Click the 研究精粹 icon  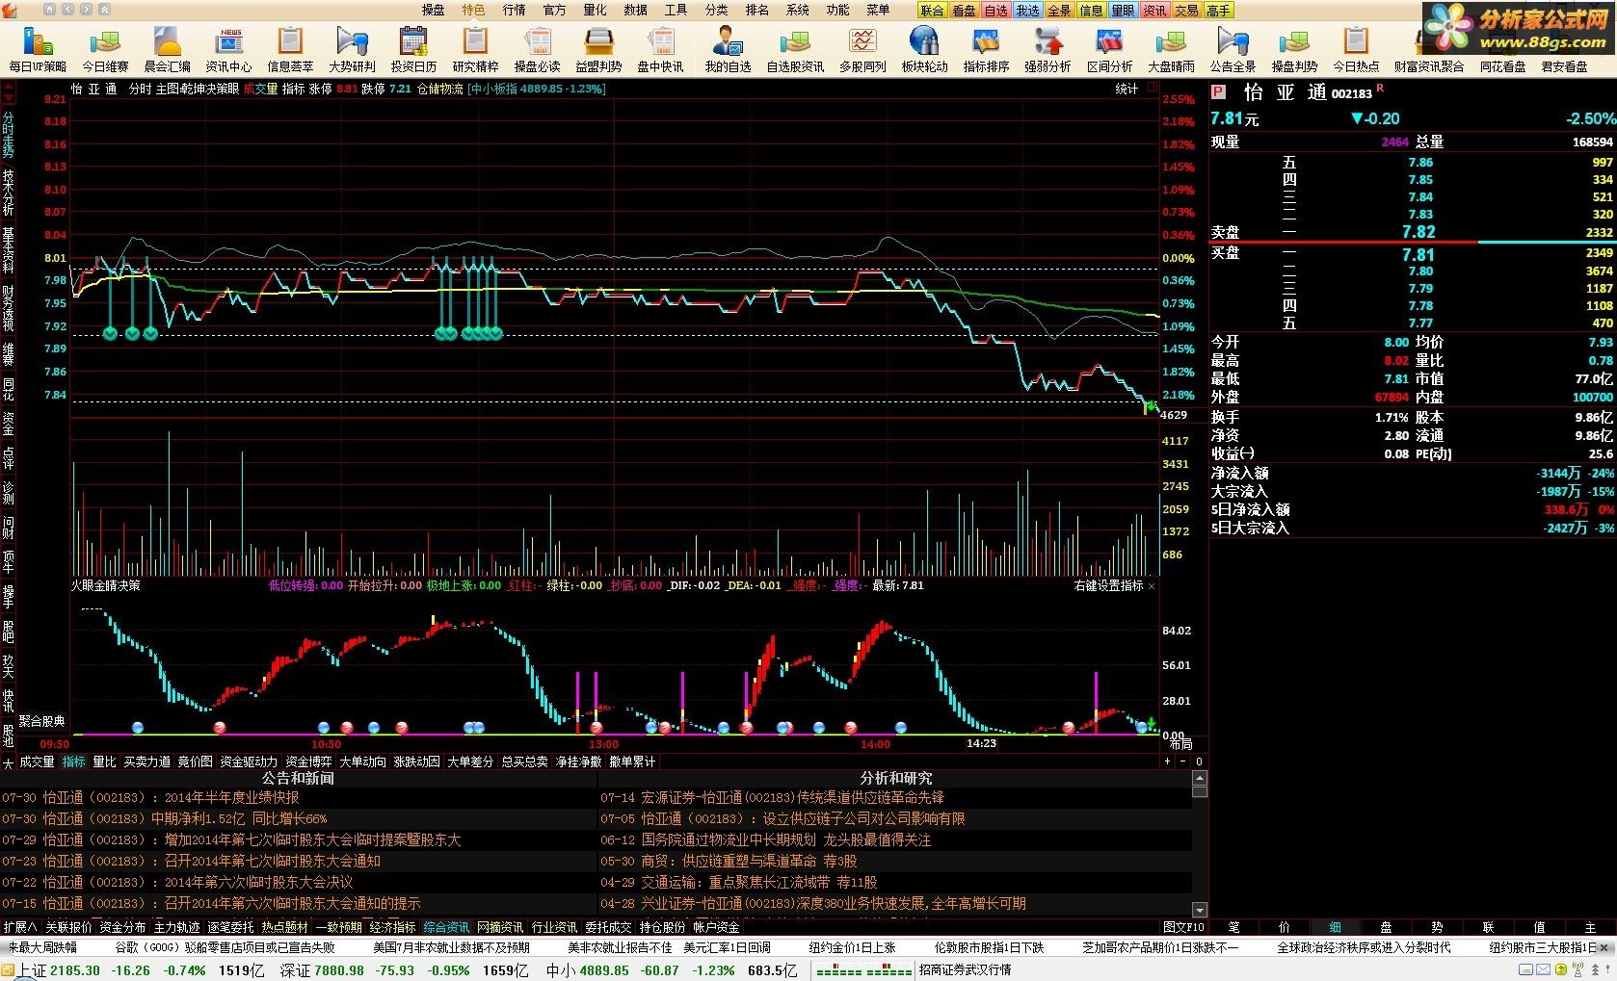(x=475, y=49)
